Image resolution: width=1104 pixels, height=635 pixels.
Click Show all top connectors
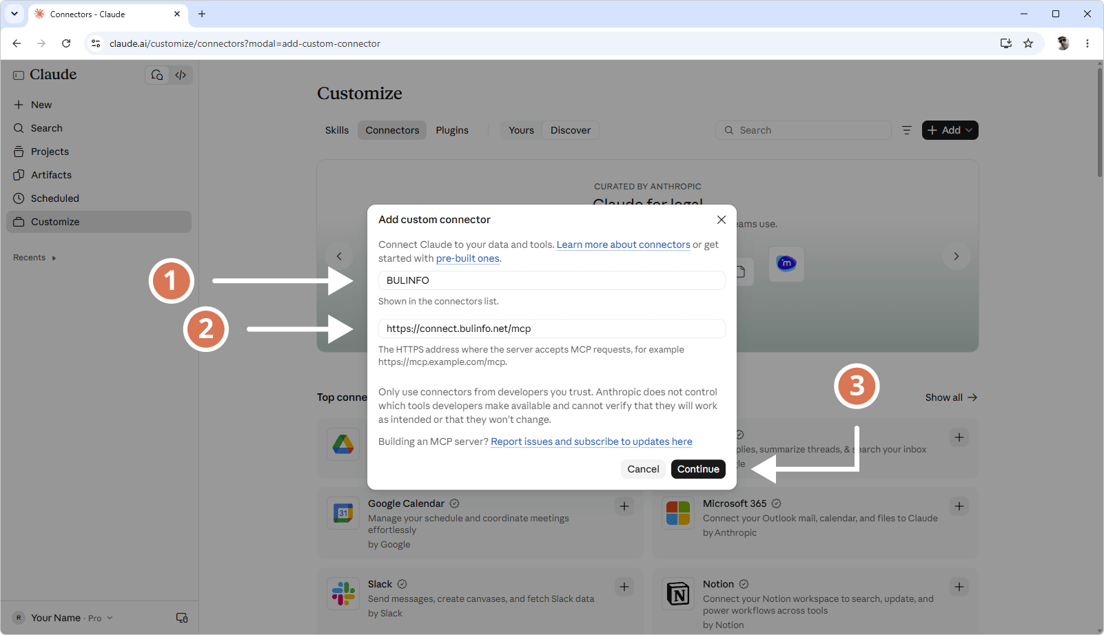pos(951,397)
